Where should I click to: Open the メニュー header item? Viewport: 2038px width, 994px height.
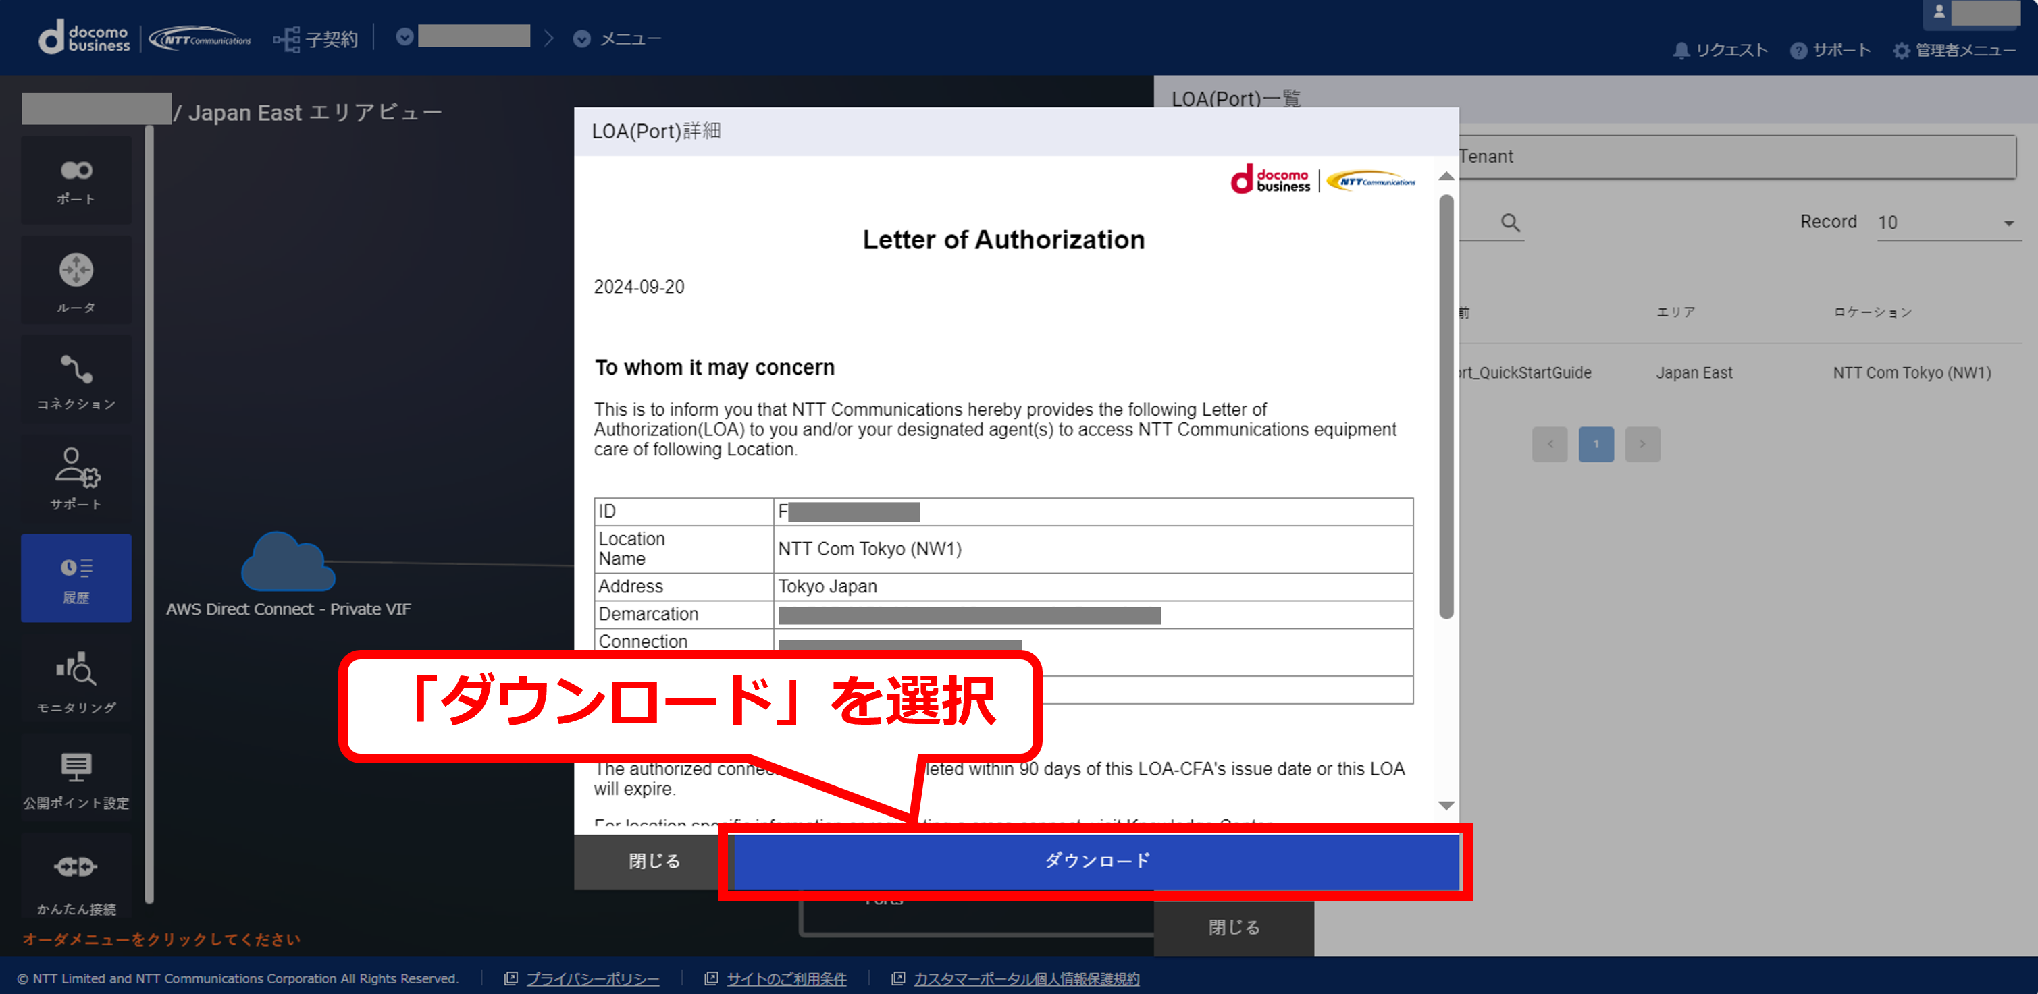(x=630, y=38)
